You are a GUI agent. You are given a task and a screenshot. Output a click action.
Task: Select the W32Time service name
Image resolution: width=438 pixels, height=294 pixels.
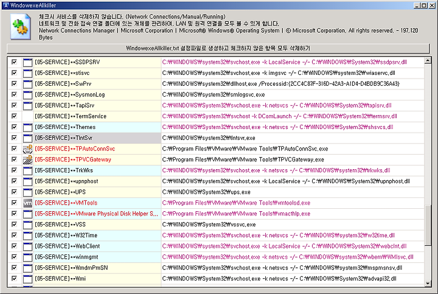pos(66,236)
